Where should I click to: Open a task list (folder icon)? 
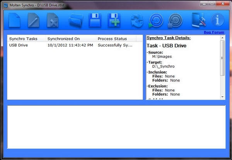[x=76, y=20]
